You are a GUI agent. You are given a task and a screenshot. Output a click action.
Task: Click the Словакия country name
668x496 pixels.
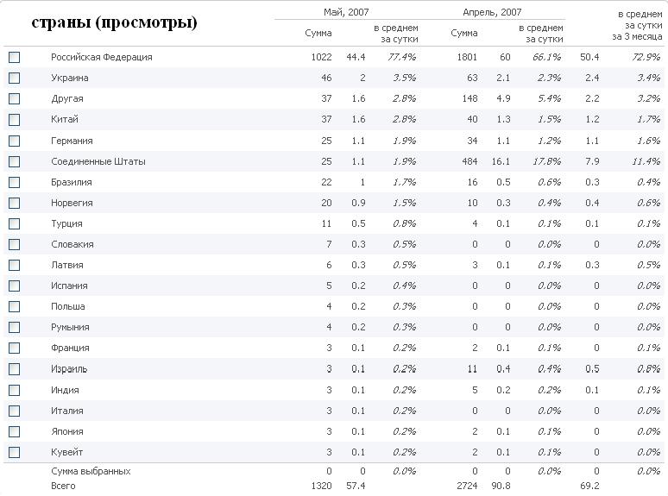(72, 244)
